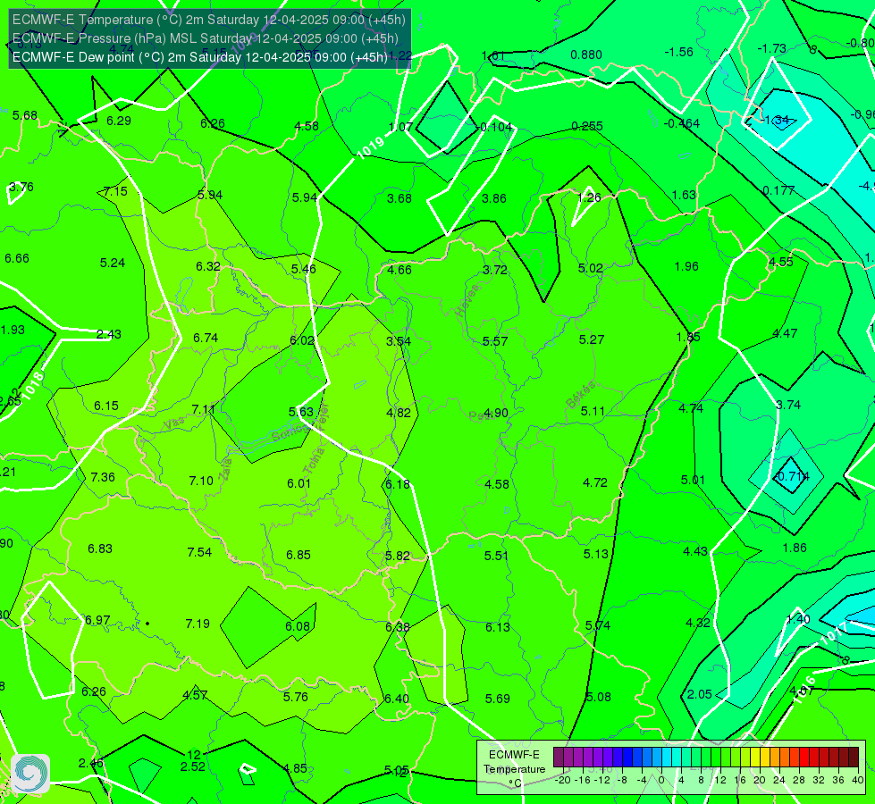
Task: Click the dew point value 6.85
Action: pos(299,555)
